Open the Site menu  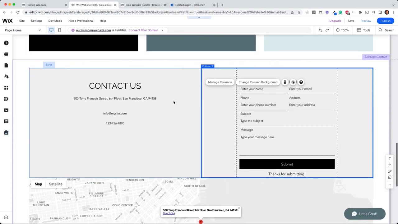pos(22,21)
